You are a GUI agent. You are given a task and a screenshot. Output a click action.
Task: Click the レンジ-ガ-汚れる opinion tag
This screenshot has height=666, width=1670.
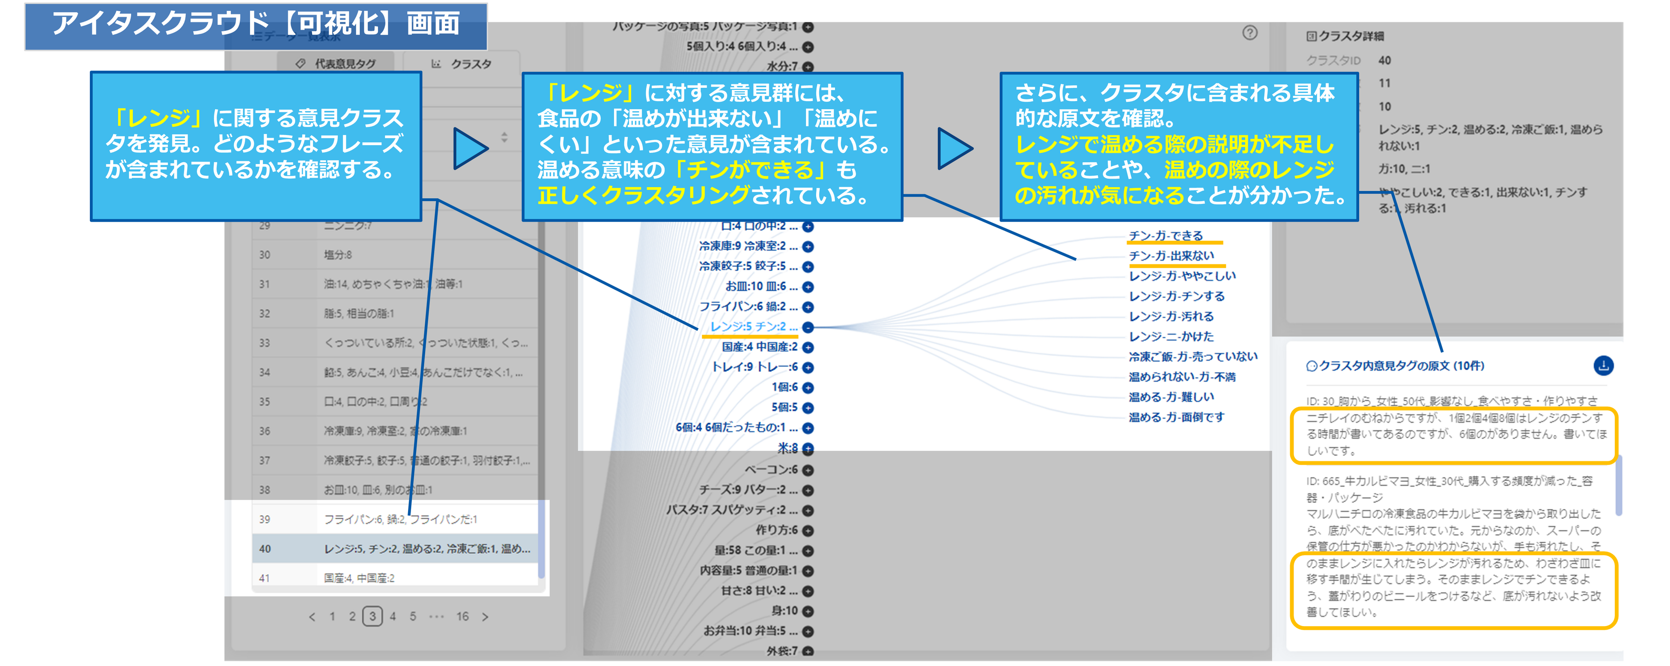(1171, 317)
